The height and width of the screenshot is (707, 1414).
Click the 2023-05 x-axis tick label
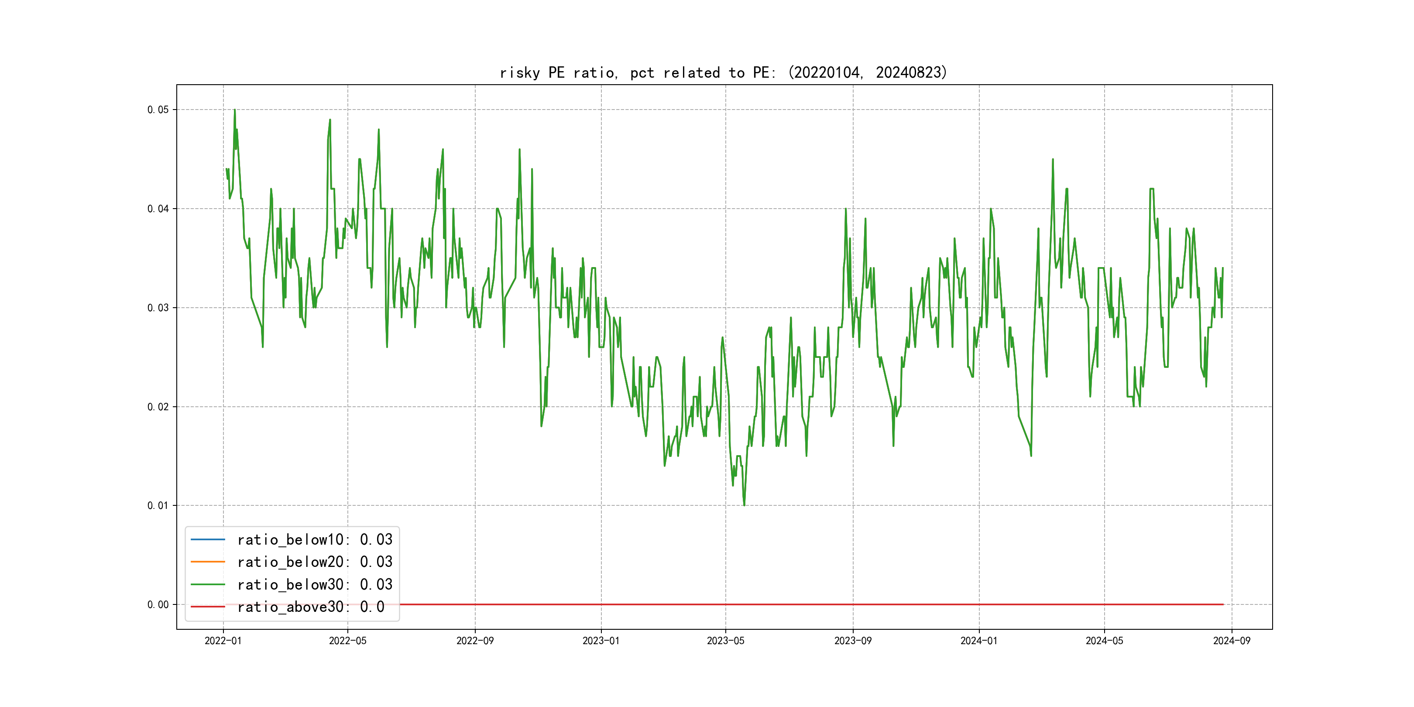tap(725, 641)
